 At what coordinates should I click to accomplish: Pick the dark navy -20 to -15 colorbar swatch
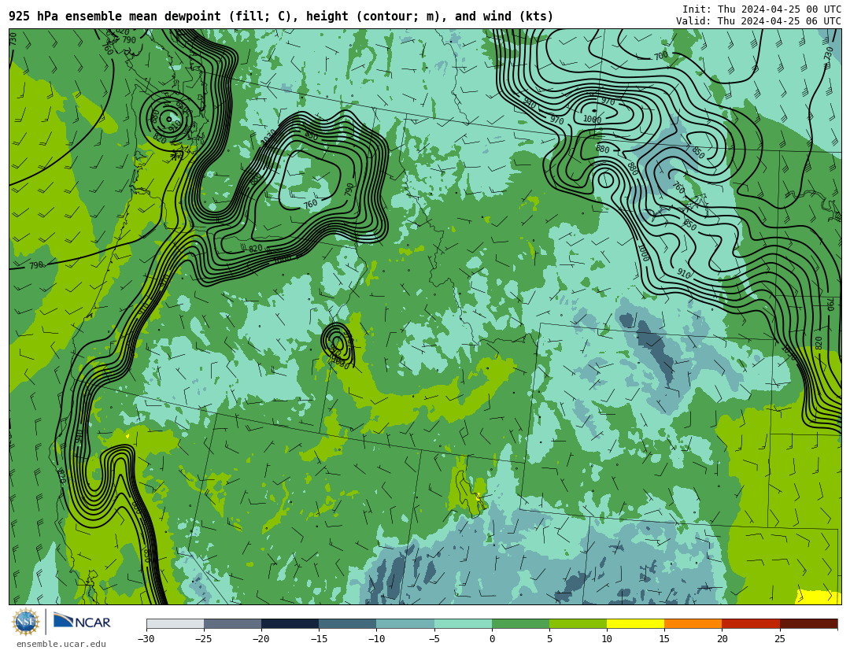pyautogui.click(x=290, y=623)
